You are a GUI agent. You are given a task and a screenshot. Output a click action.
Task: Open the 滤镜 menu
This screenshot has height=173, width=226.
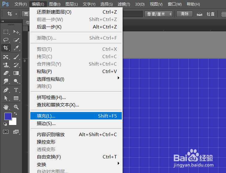pyautogui.click(x=124, y=4)
